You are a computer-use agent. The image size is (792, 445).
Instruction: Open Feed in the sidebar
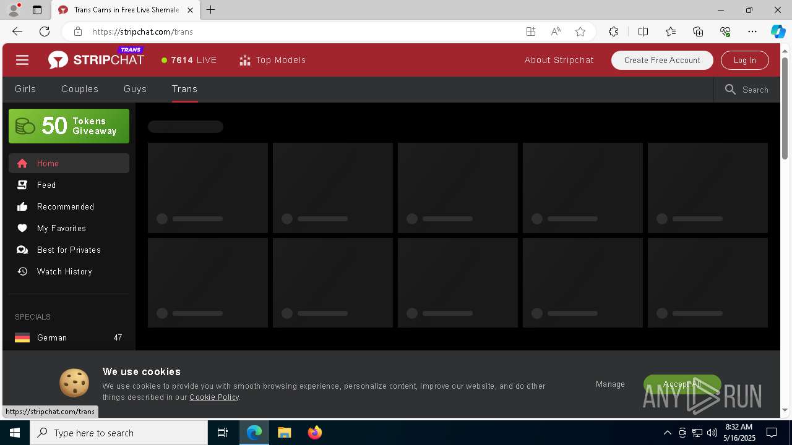point(69,185)
